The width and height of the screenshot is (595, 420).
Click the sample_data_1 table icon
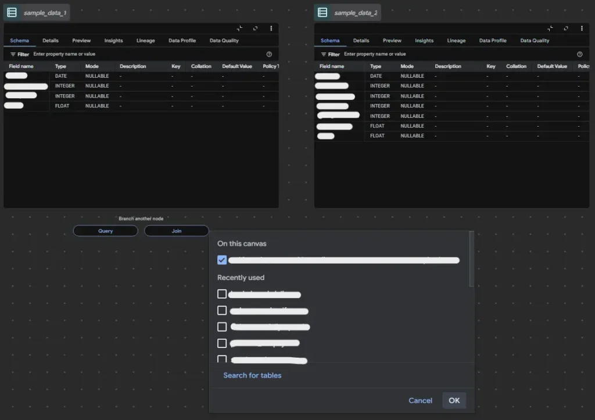click(12, 13)
